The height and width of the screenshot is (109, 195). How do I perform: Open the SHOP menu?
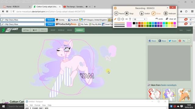tap(53, 30)
